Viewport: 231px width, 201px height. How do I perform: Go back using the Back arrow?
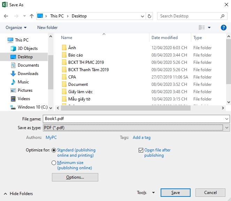[6, 16]
